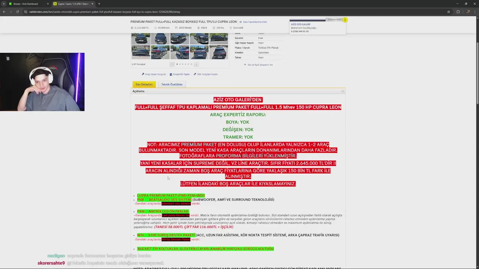Viewport: 479px width, 269px height.
Task: Click the gearbox icon beside Otomatik
Action: [x=231, y=28]
